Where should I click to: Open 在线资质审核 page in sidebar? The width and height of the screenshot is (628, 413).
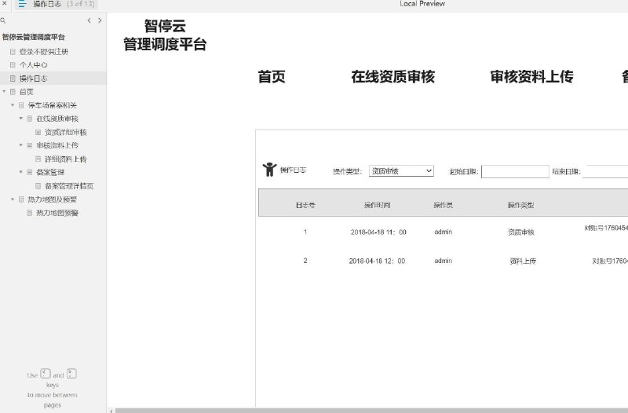pyautogui.click(x=57, y=119)
